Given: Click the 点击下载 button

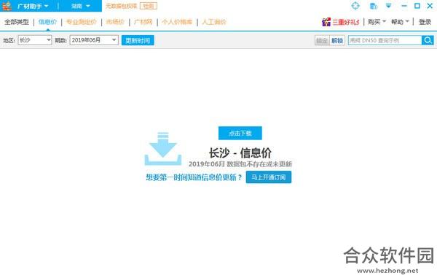Looking at the screenshot, I should click(x=240, y=133).
